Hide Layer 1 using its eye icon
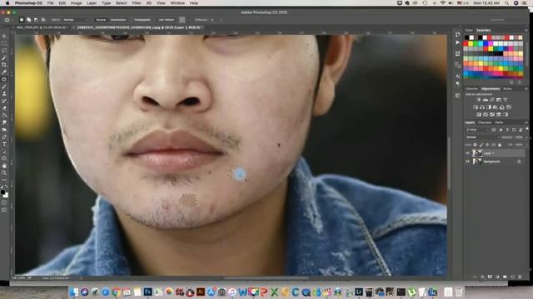 click(467, 153)
